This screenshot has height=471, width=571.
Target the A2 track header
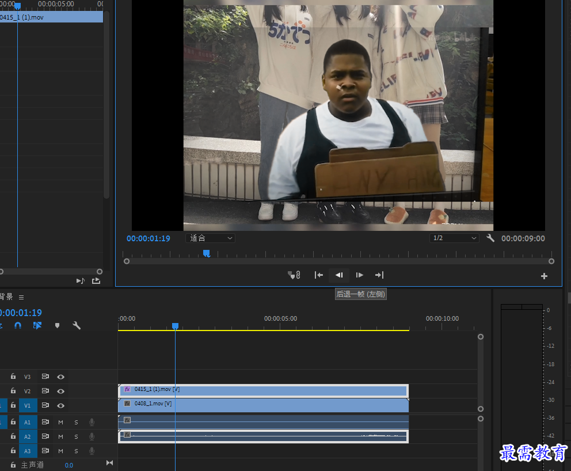[28, 436]
